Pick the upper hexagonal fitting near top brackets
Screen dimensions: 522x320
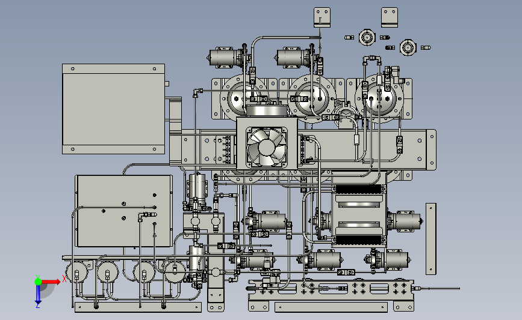[367, 37]
